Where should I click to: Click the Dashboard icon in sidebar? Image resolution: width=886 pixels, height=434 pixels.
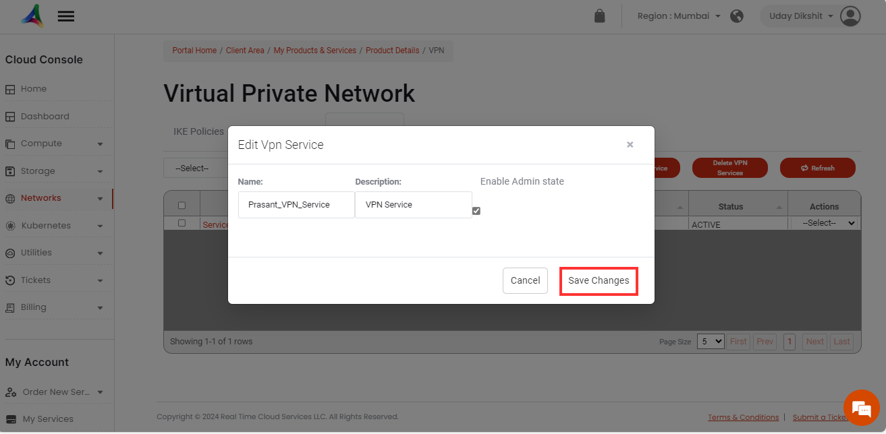10,117
